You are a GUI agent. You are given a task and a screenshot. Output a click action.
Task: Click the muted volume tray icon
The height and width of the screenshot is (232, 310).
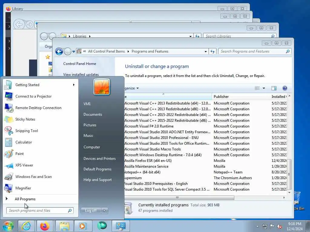coord(279,226)
